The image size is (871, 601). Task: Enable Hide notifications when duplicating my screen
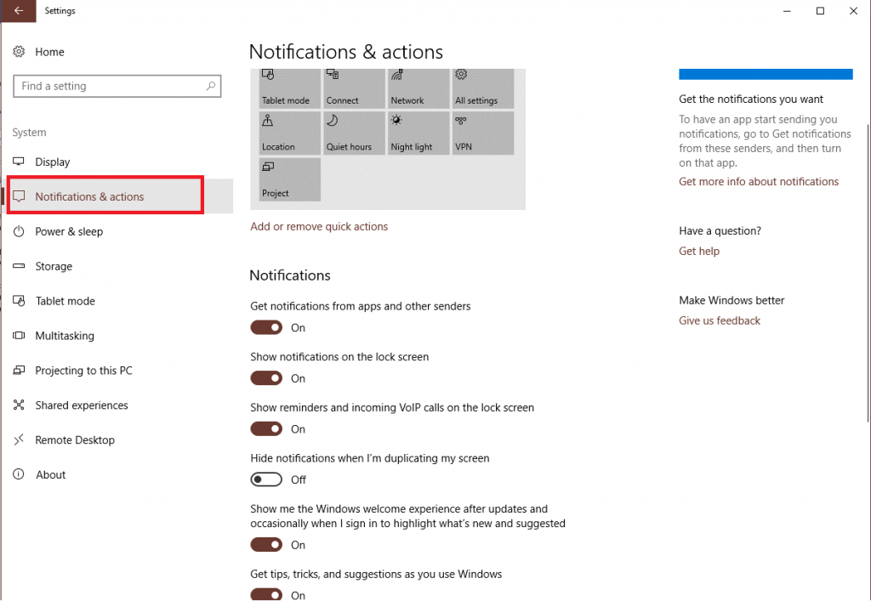pyautogui.click(x=266, y=479)
